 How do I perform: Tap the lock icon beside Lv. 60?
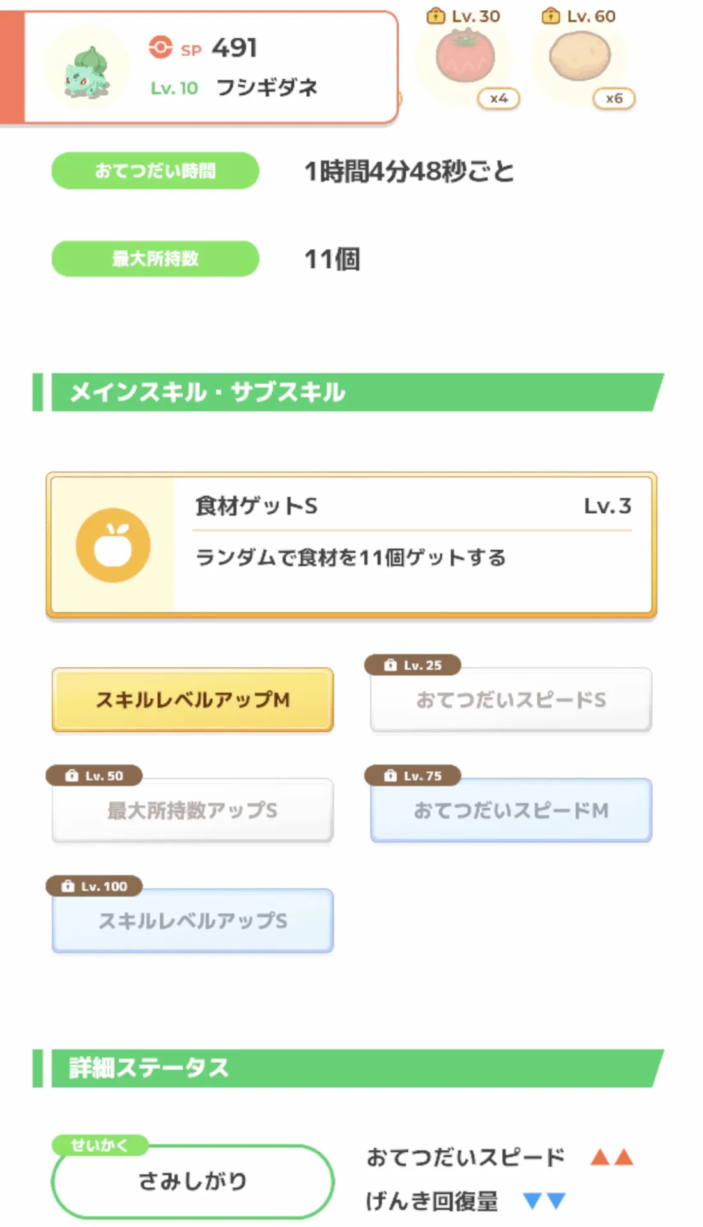pos(550,16)
